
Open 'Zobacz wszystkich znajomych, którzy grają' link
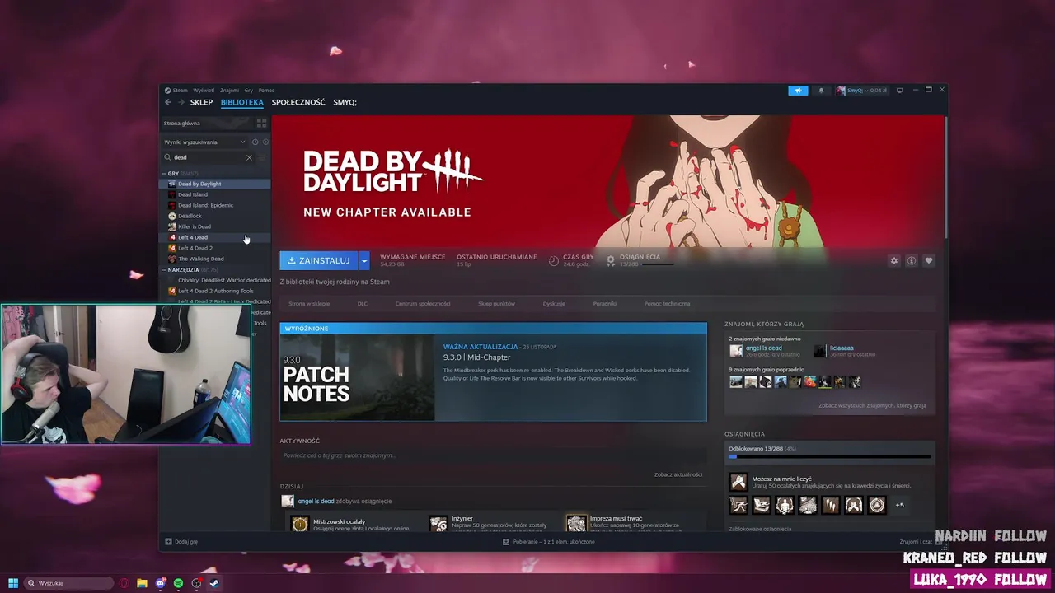872,405
